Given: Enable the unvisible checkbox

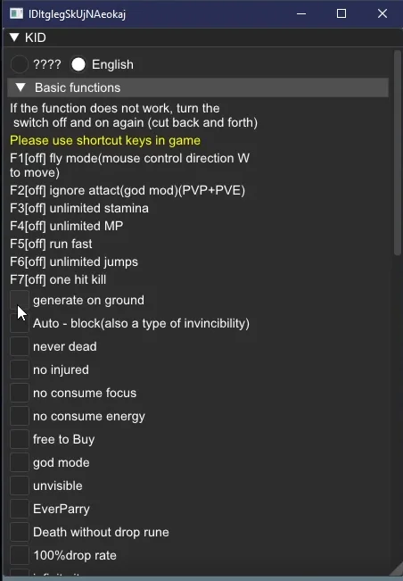Looking at the screenshot, I should [20, 486].
